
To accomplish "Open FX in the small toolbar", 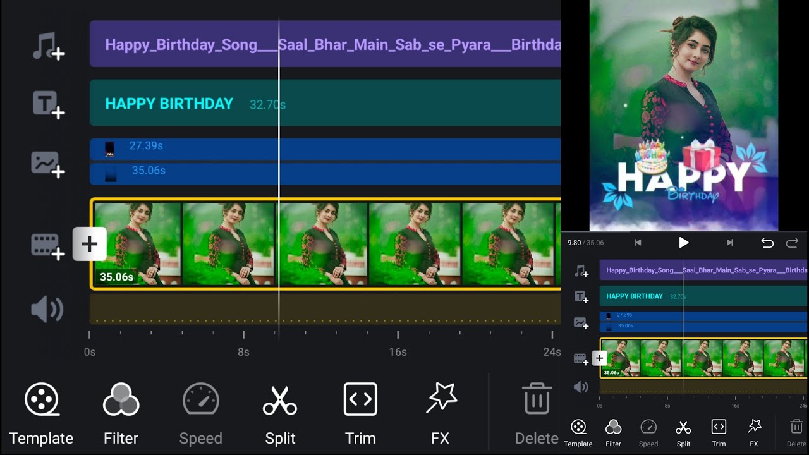I will pos(754,434).
